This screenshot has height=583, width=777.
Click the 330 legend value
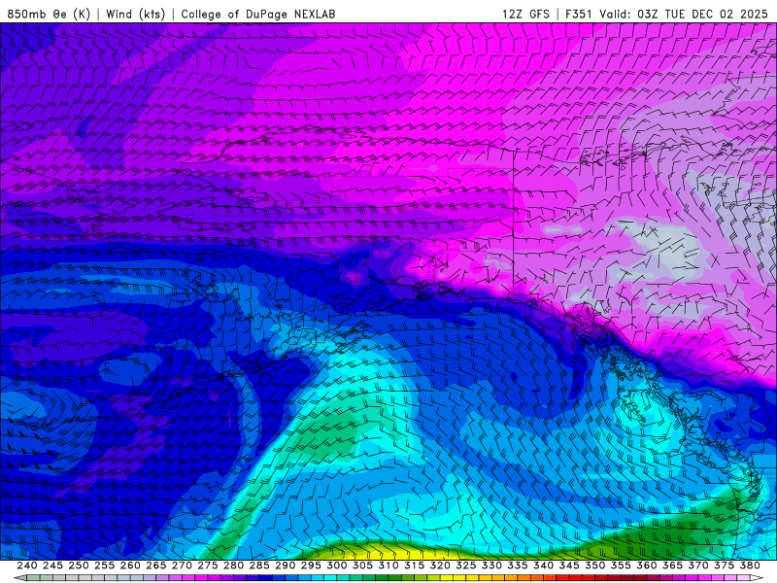click(491, 566)
